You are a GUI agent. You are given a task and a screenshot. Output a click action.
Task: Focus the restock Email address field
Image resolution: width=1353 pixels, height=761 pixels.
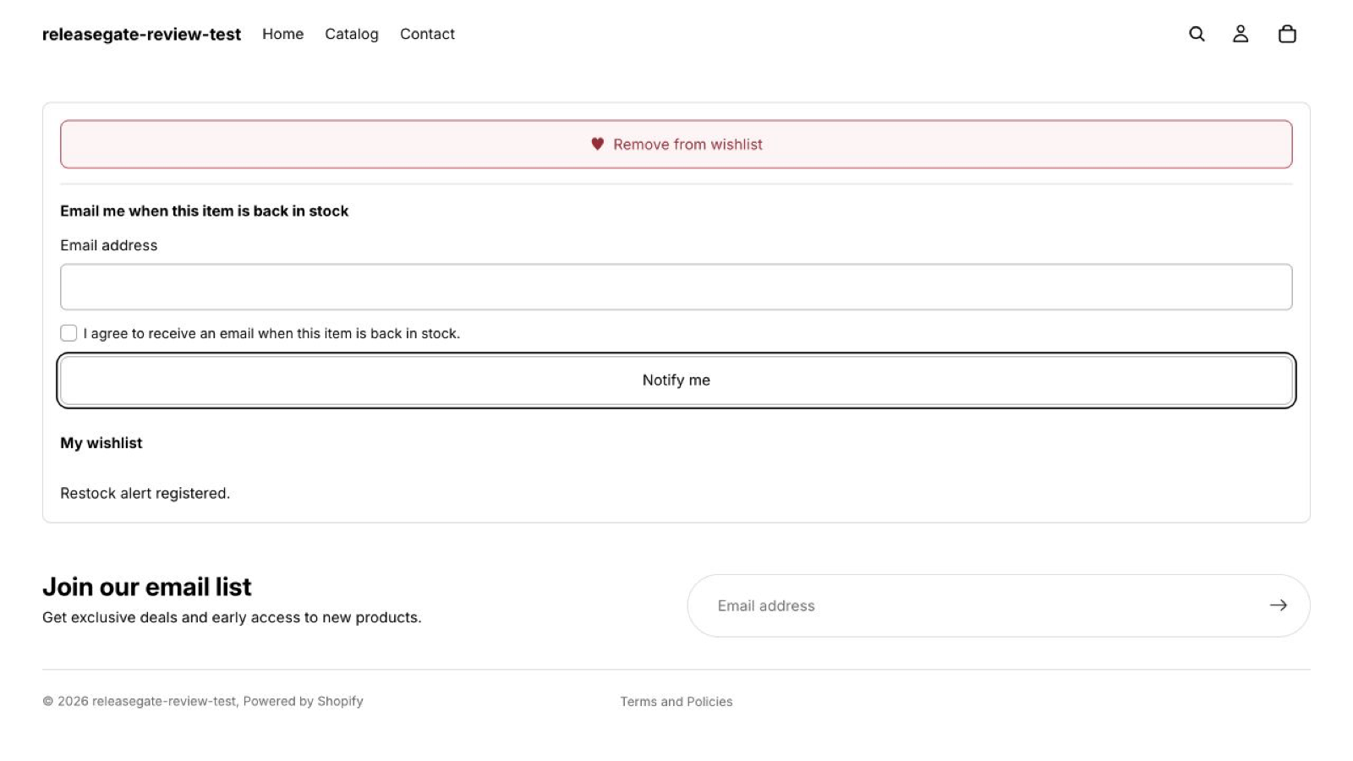click(676, 287)
